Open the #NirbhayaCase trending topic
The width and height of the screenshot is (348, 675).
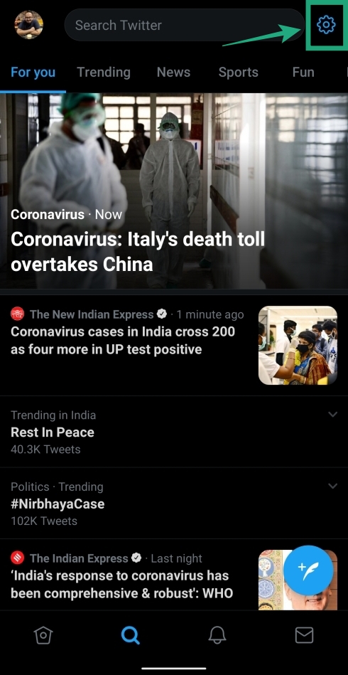[58, 504]
